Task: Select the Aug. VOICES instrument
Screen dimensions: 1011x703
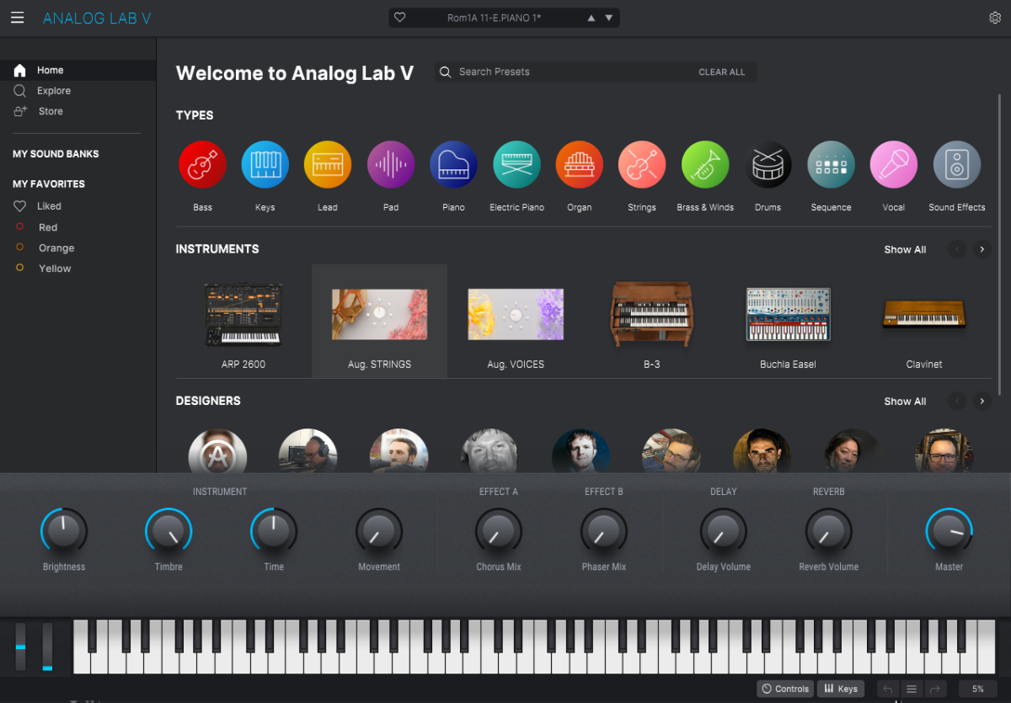Action: point(516,322)
